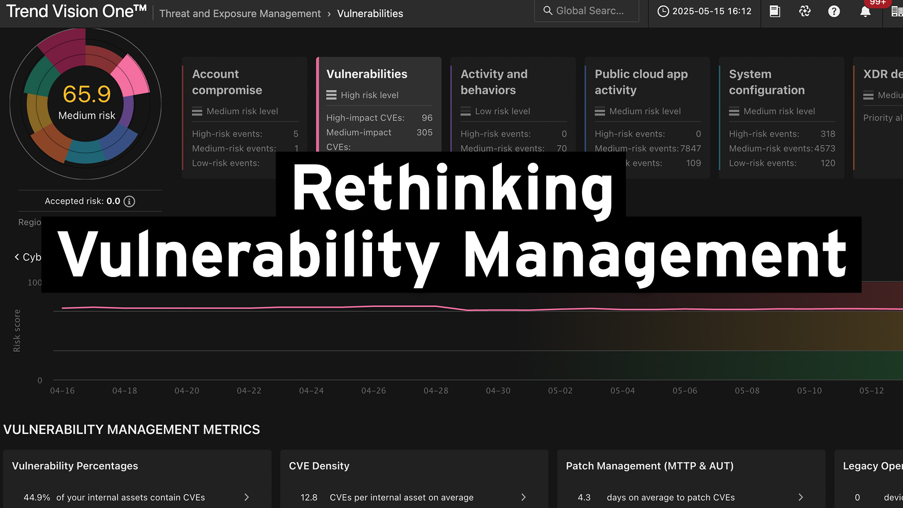
Task: Expand CVEs per internal asset row chevron
Action: [x=523, y=497]
